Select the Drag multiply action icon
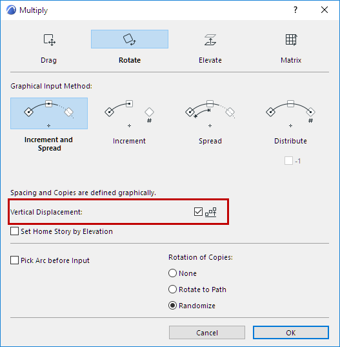This screenshot has width=340, height=347. click(49, 39)
